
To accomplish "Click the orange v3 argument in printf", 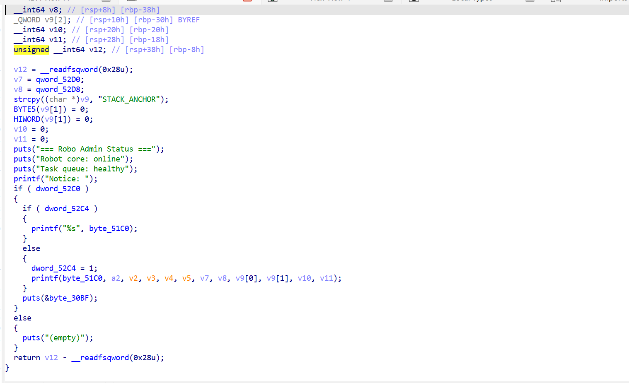I will point(151,278).
